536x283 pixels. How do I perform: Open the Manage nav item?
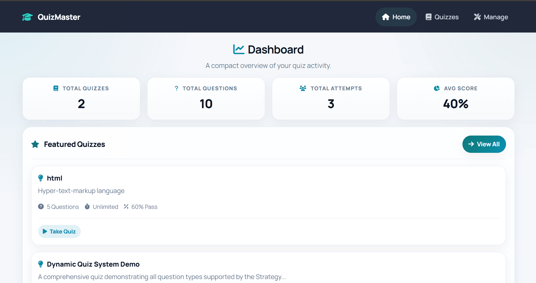tap(491, 17)
